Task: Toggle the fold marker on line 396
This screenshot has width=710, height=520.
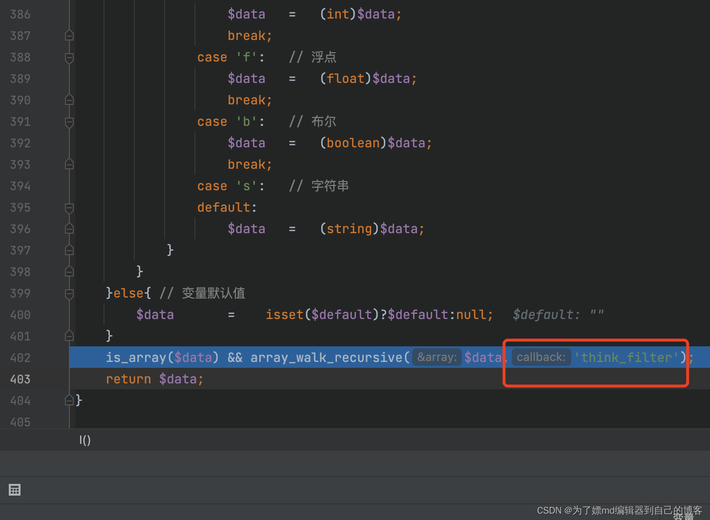Action: point(69,229)
